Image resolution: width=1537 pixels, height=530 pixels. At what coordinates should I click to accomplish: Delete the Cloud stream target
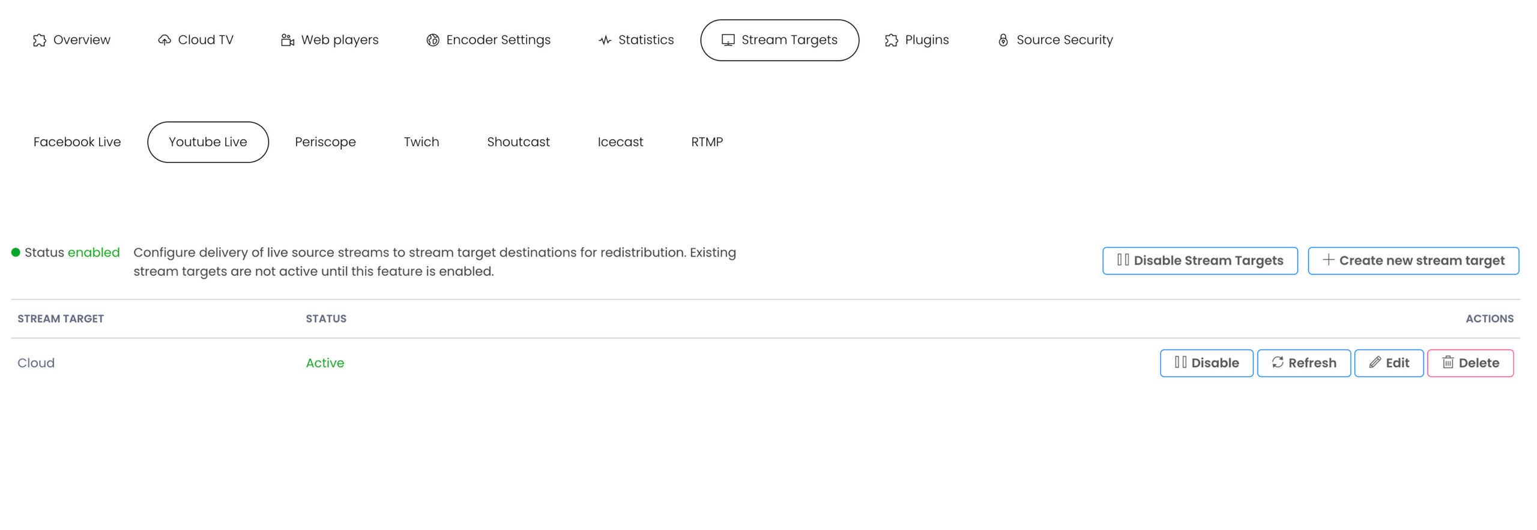tap(1470, 363)
